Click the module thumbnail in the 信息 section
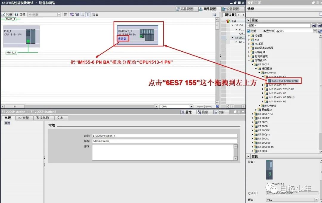This screenshot has height=203, width=322. (269, 170)
